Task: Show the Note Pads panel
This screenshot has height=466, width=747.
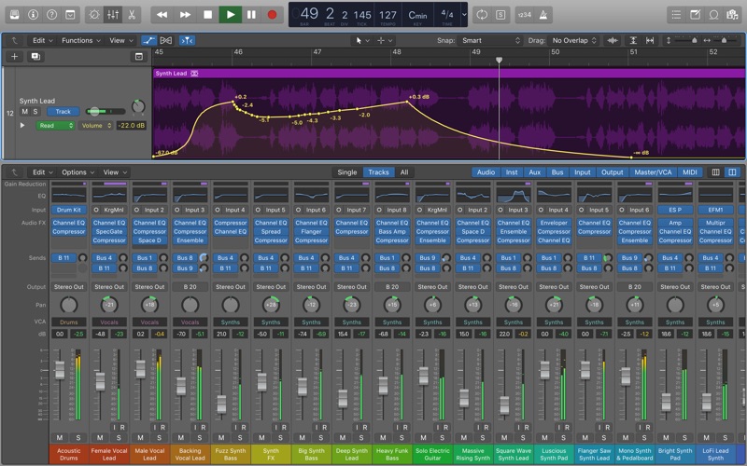Action: click(x=696, y=15)
